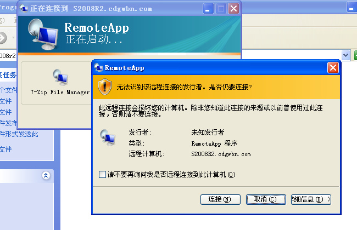Viewport: 357px width, 230px height.
Task: Select the 未知发行者 publisher value
Action: click(208, 132)
